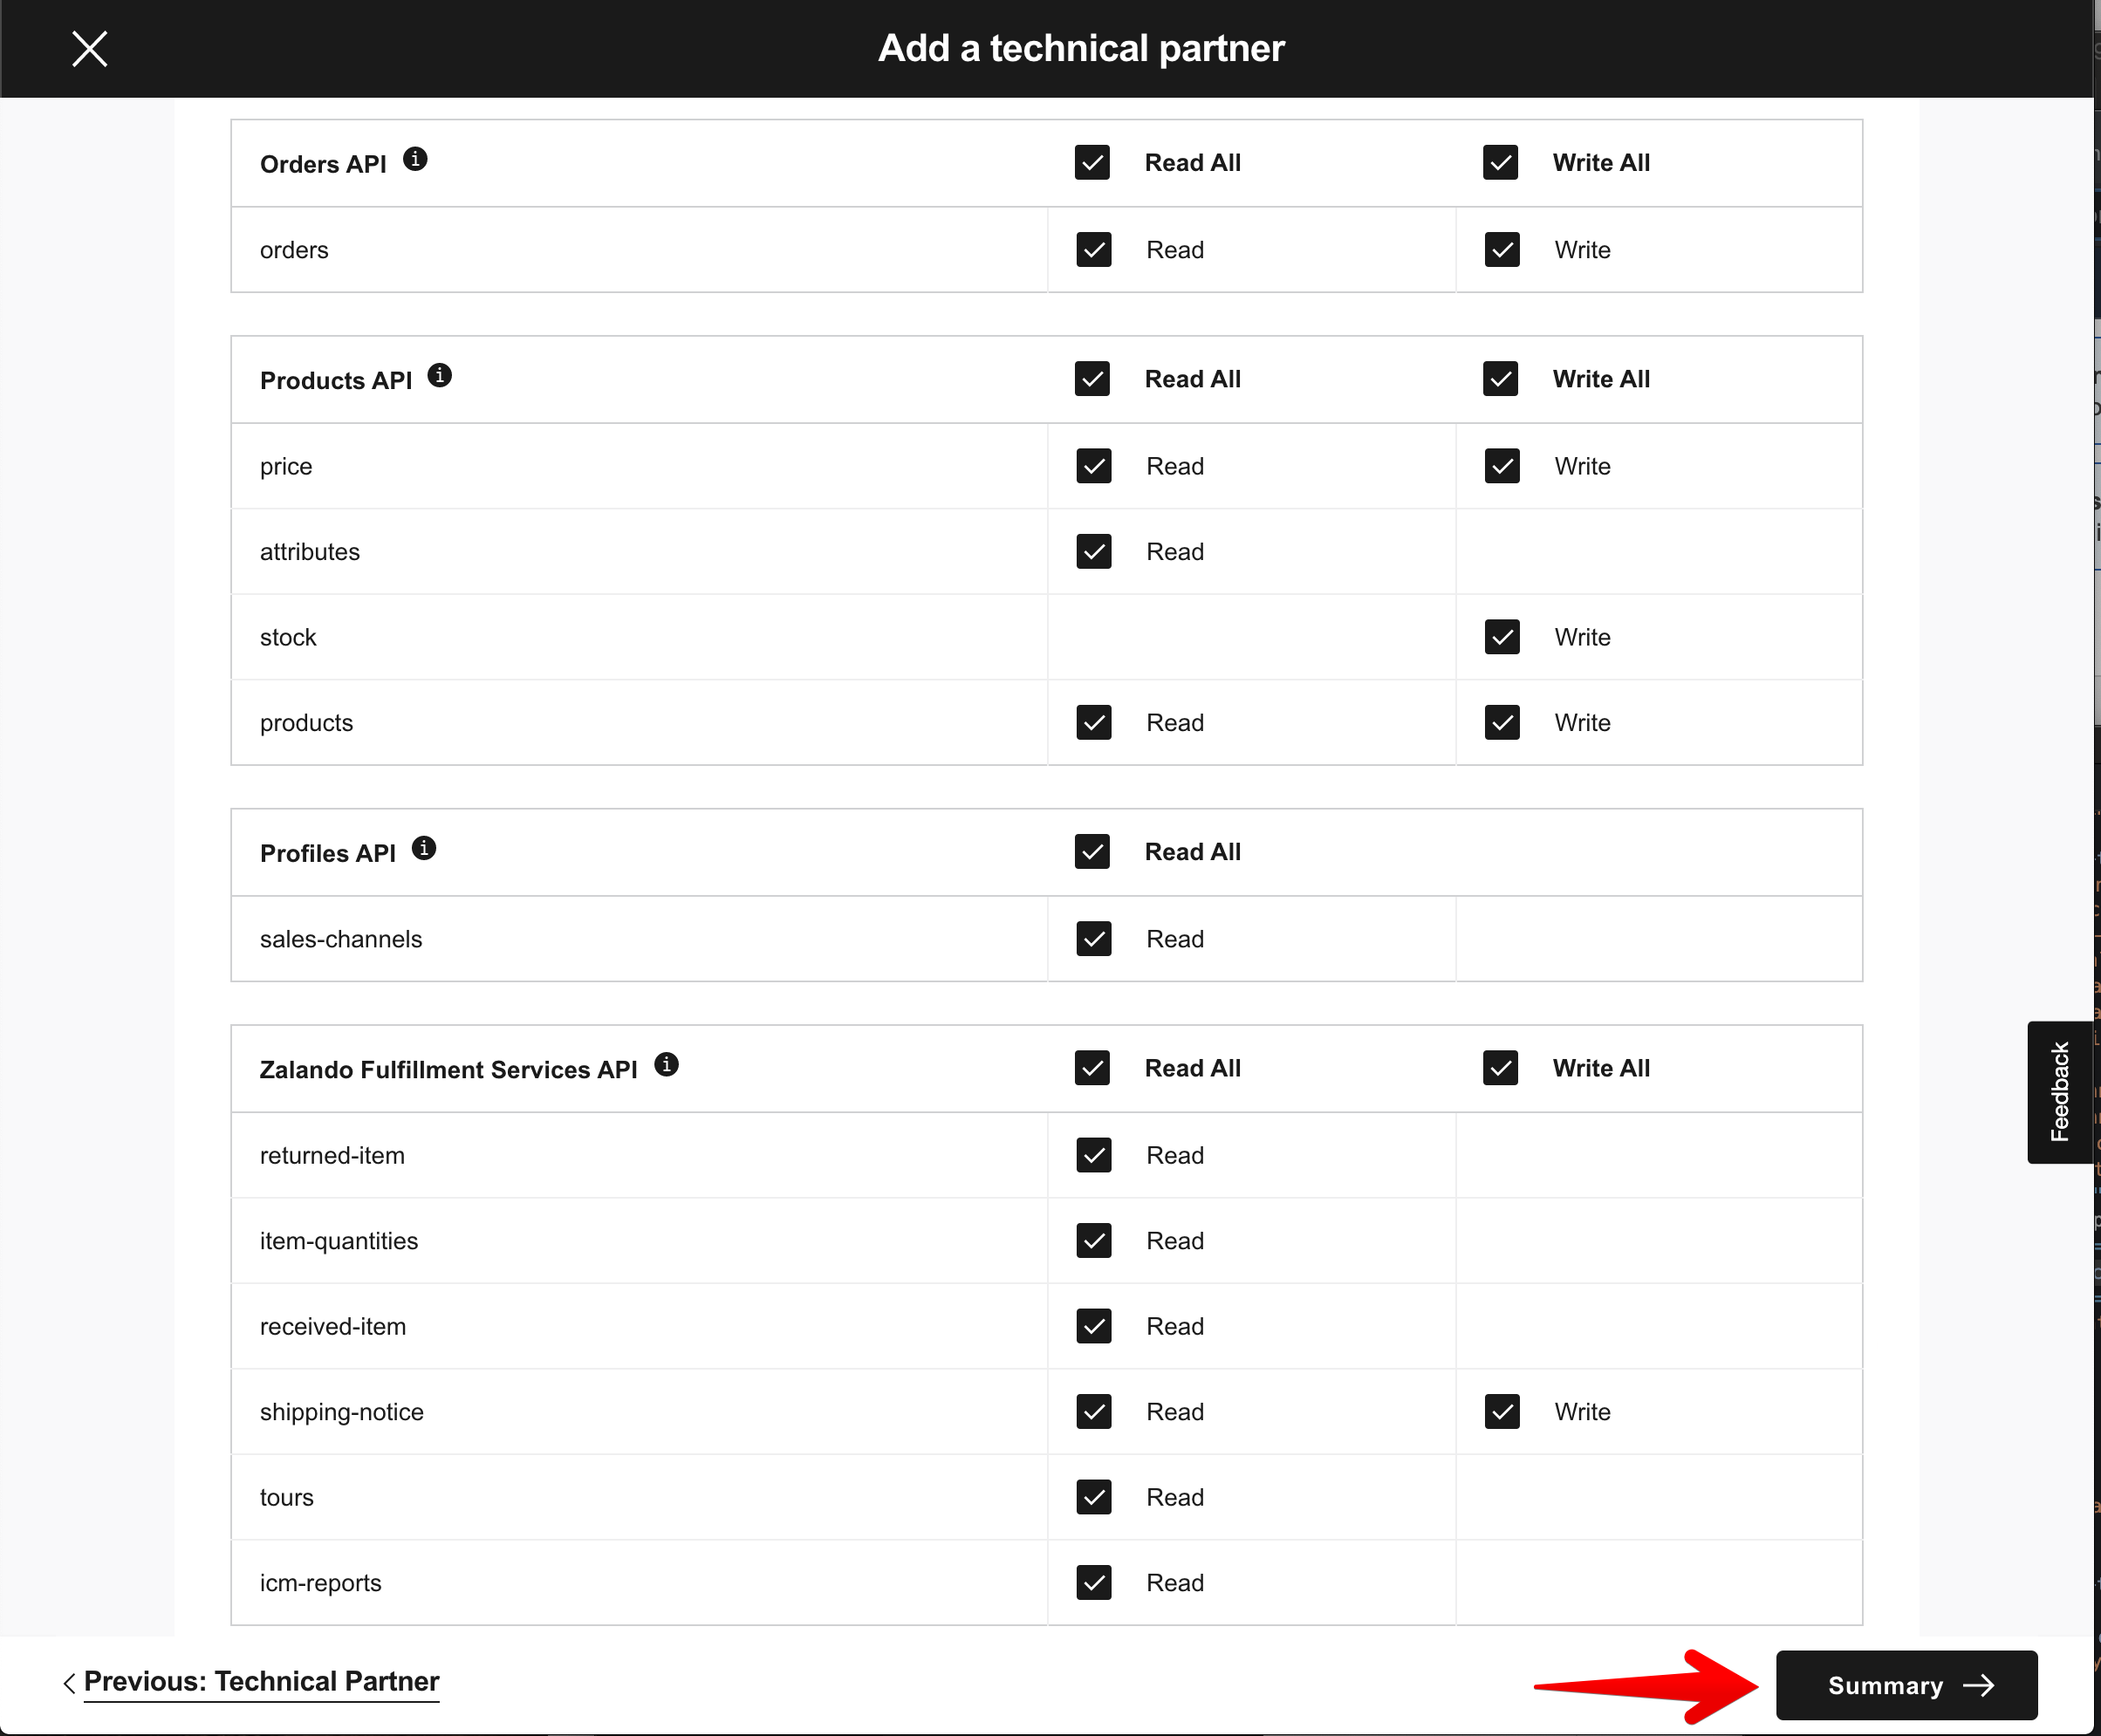Uncheck Read for received-item row
The width and height of the screenshot is (2101, 1736).
(1094, 1326)
